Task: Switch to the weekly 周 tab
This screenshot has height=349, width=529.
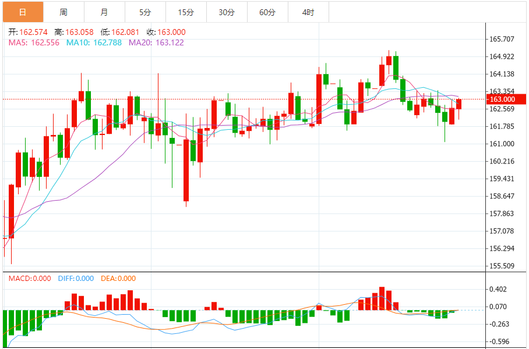Action: 64,12
